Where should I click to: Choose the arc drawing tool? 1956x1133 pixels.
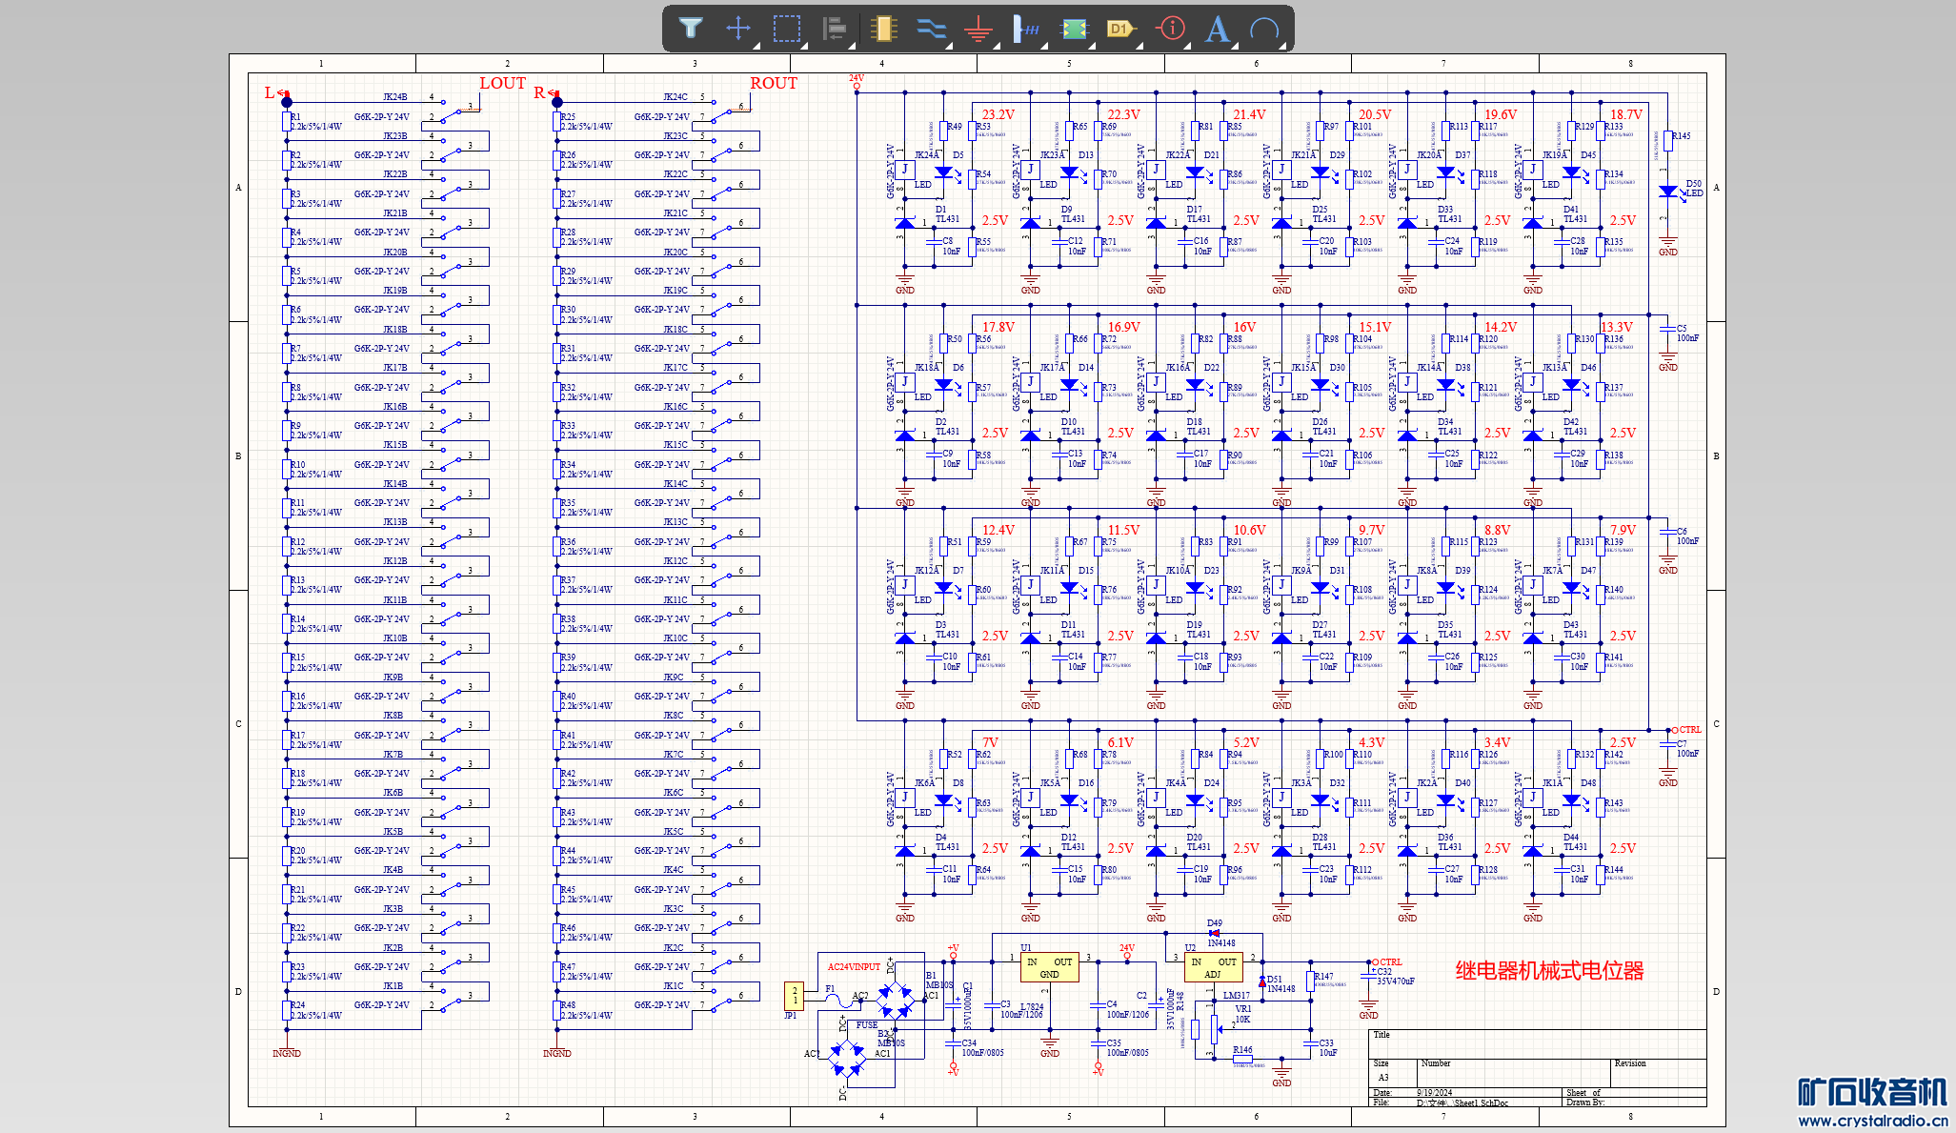tap(1265, 30)
